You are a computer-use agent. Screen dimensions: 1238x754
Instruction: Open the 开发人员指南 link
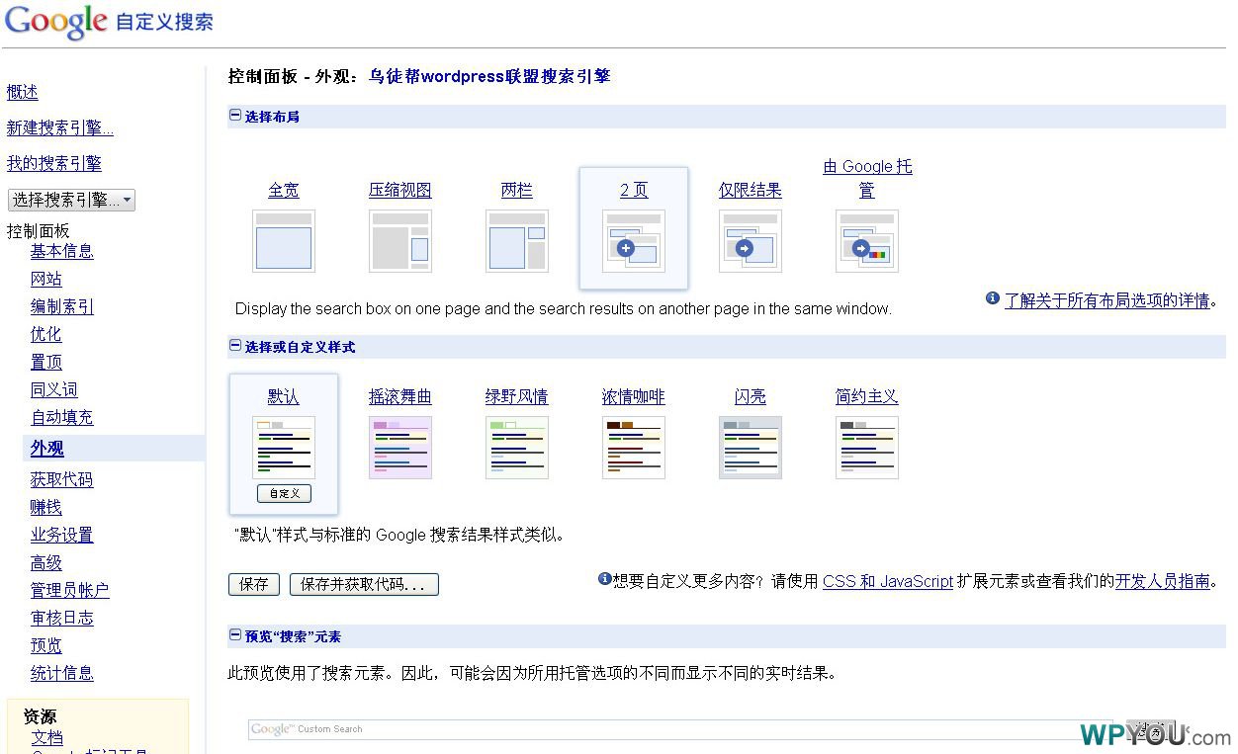click(1163, 581)
